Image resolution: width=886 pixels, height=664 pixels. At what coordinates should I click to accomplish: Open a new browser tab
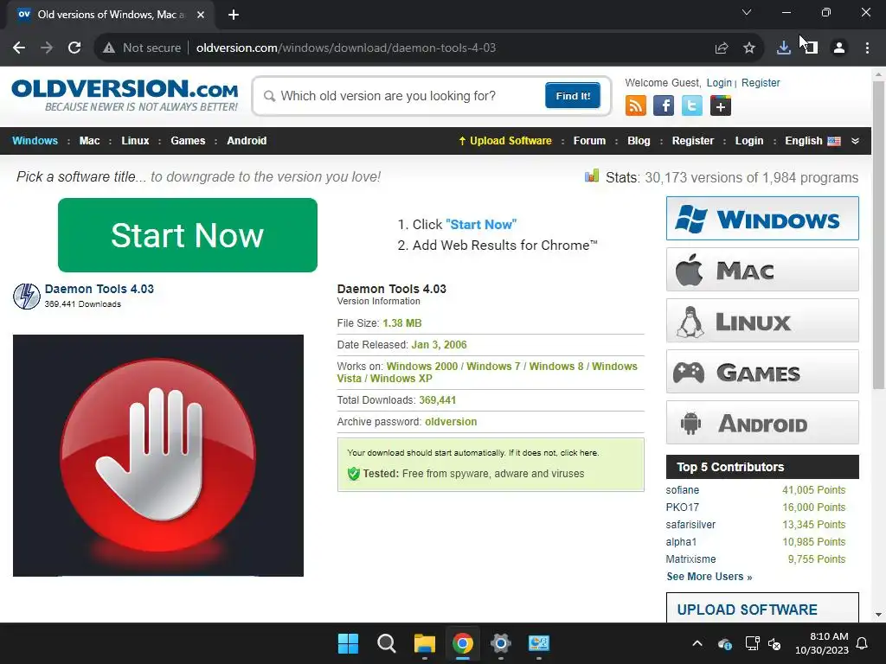234,15
